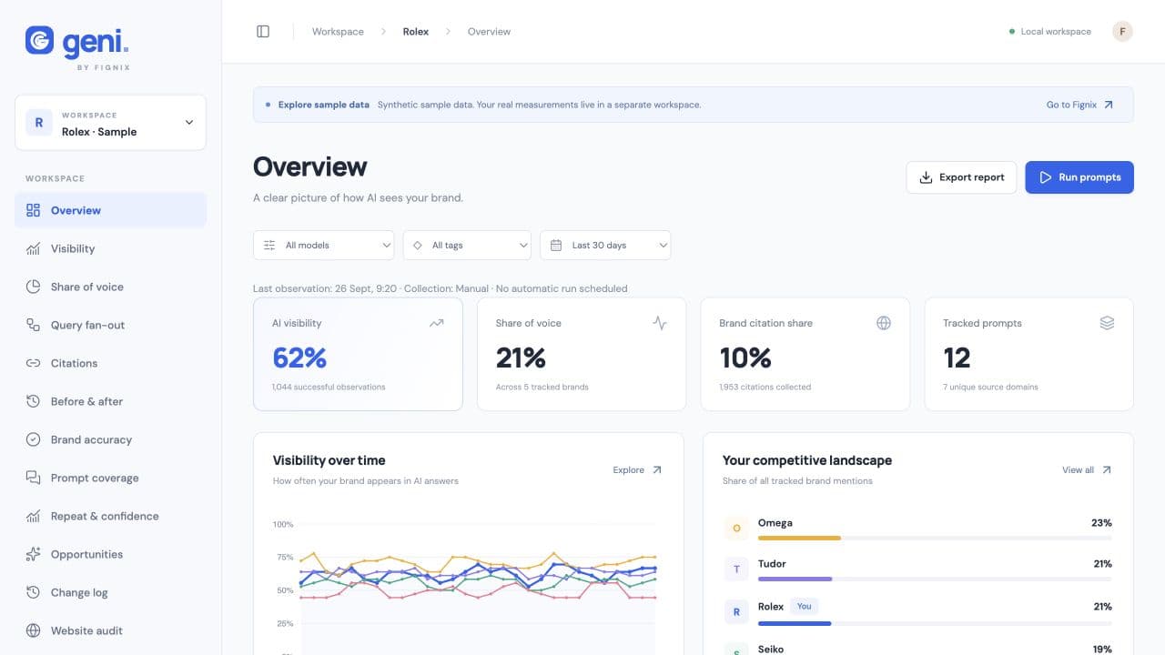
Task: Open Brand accuracy in the sidebar
Action: (110, 439)
